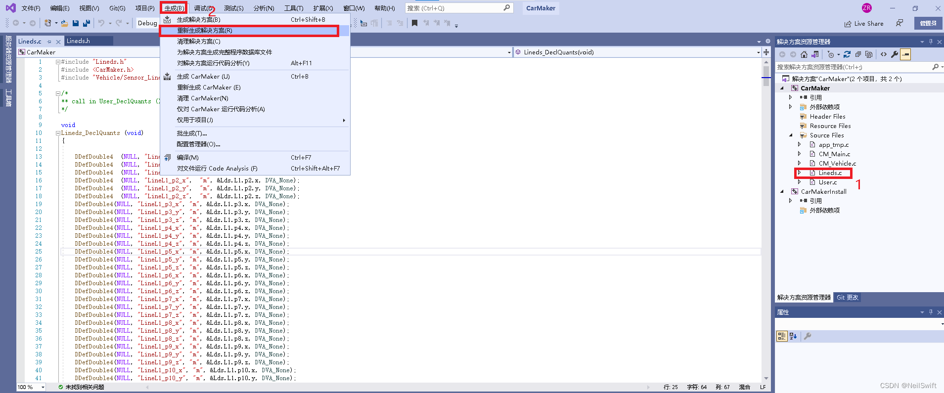The height and width of the screenshot is (393, 944).
Task: Toggle the preview selected items icon
Action: [905, 54]
